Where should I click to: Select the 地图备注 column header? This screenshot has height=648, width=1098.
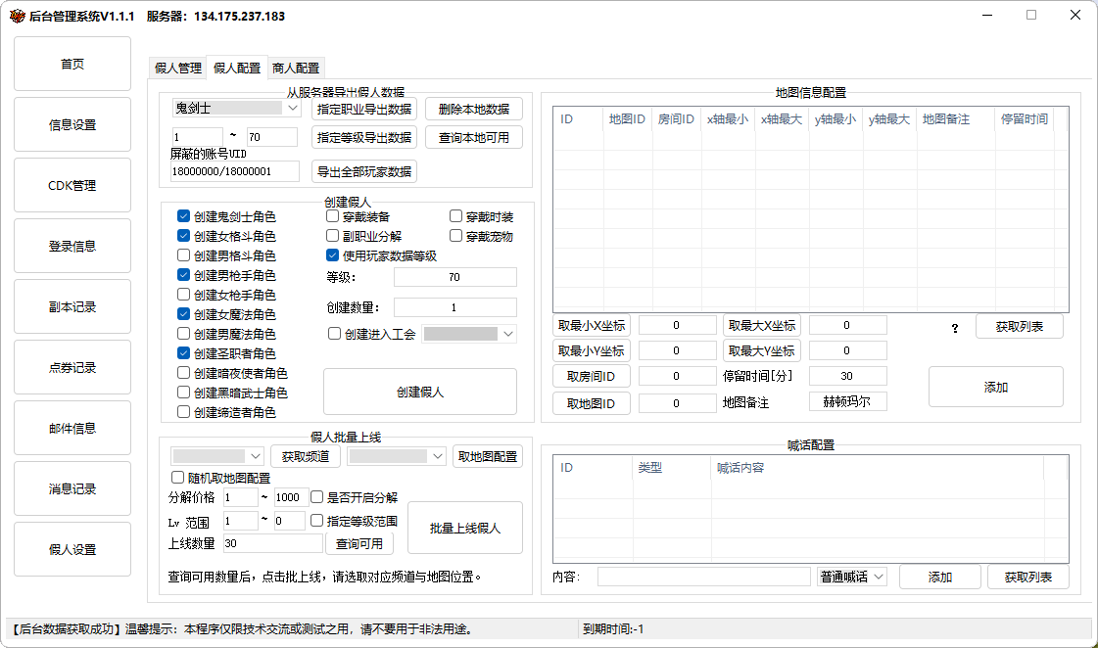click(945, 119)
